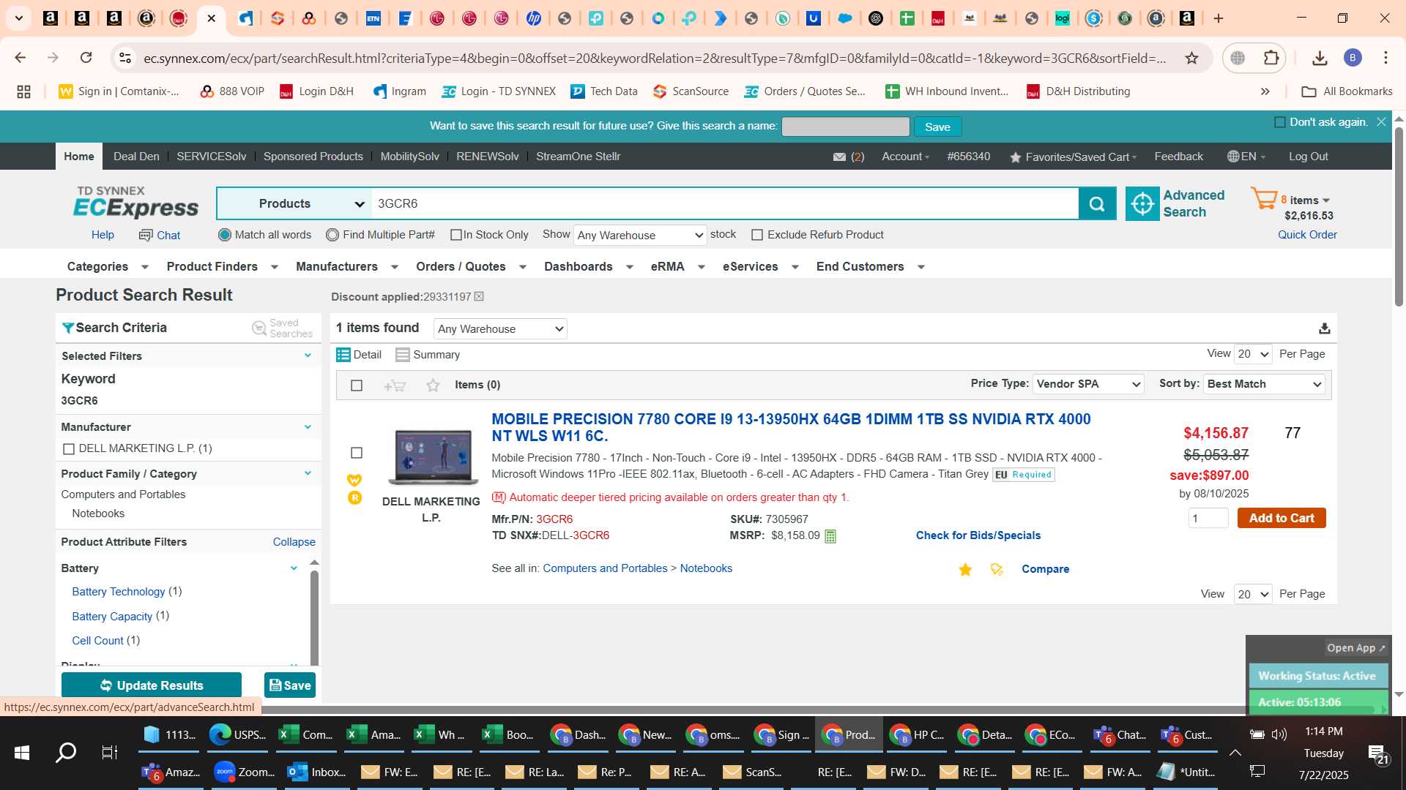Open top View per page dropdown
The height and width of the screenshot is (790, 1406).
tap(1254, 354)
